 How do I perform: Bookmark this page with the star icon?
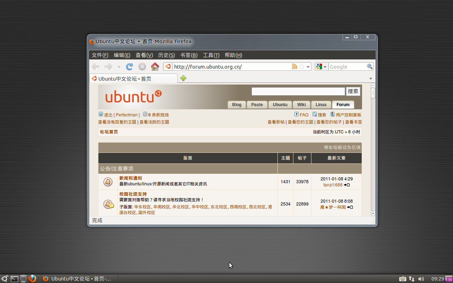(x=302, y=67)
